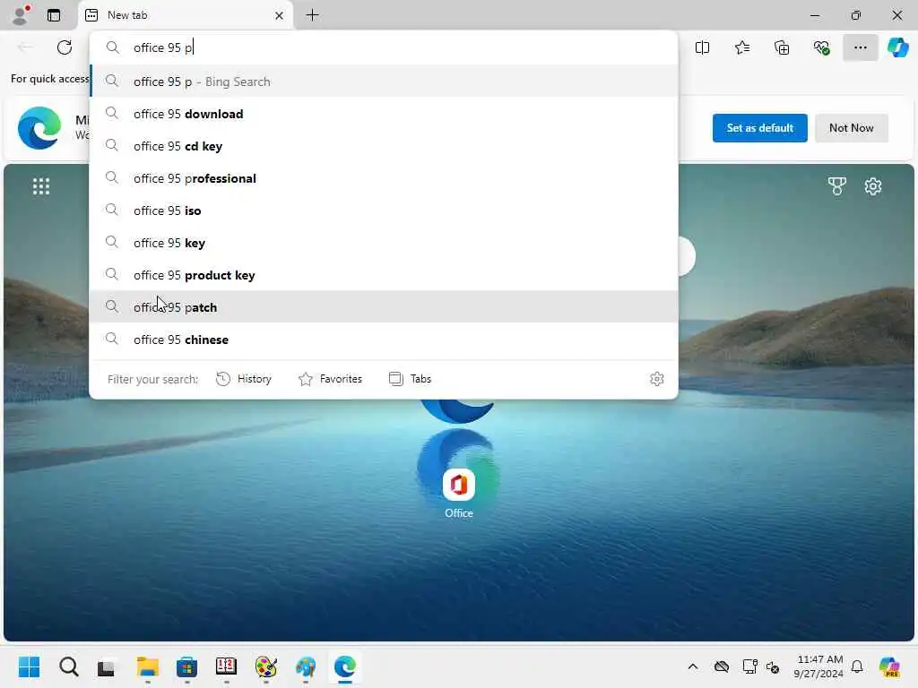Refresh the page with the reload icon
This screenshot has width=918, height=688.
(x=65, y=47)
